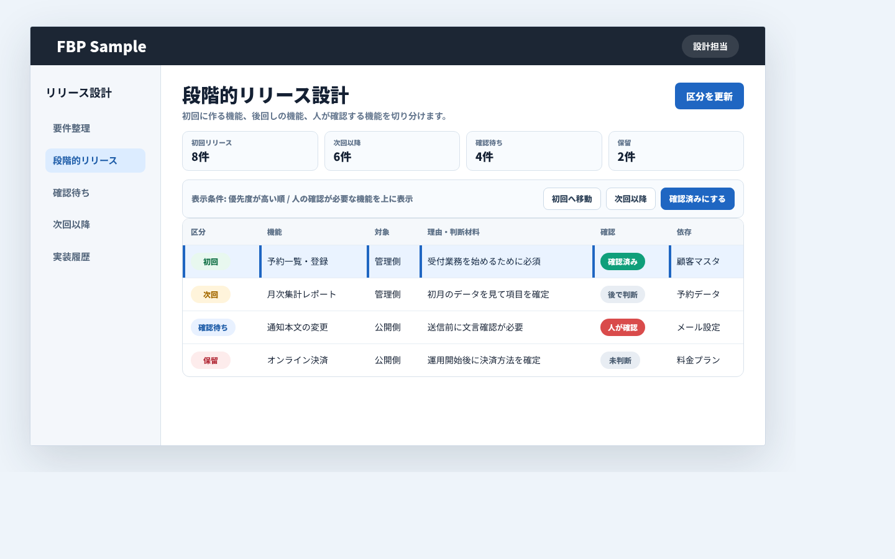Image resolution: width=895 pixels, height=559 pixels.
Task: Click the リリース設計 sidebar heading
Action: point(79,93)
